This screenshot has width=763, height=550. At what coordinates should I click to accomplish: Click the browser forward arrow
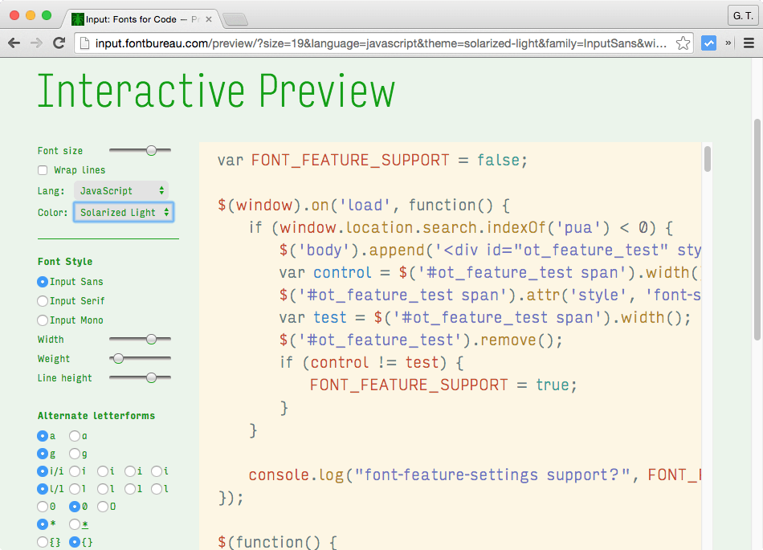37,43
